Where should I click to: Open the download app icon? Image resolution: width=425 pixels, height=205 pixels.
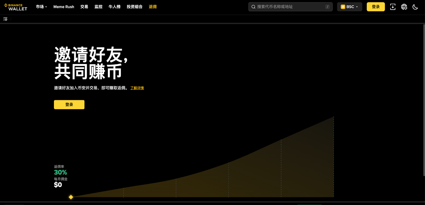(x=393, y=7)
